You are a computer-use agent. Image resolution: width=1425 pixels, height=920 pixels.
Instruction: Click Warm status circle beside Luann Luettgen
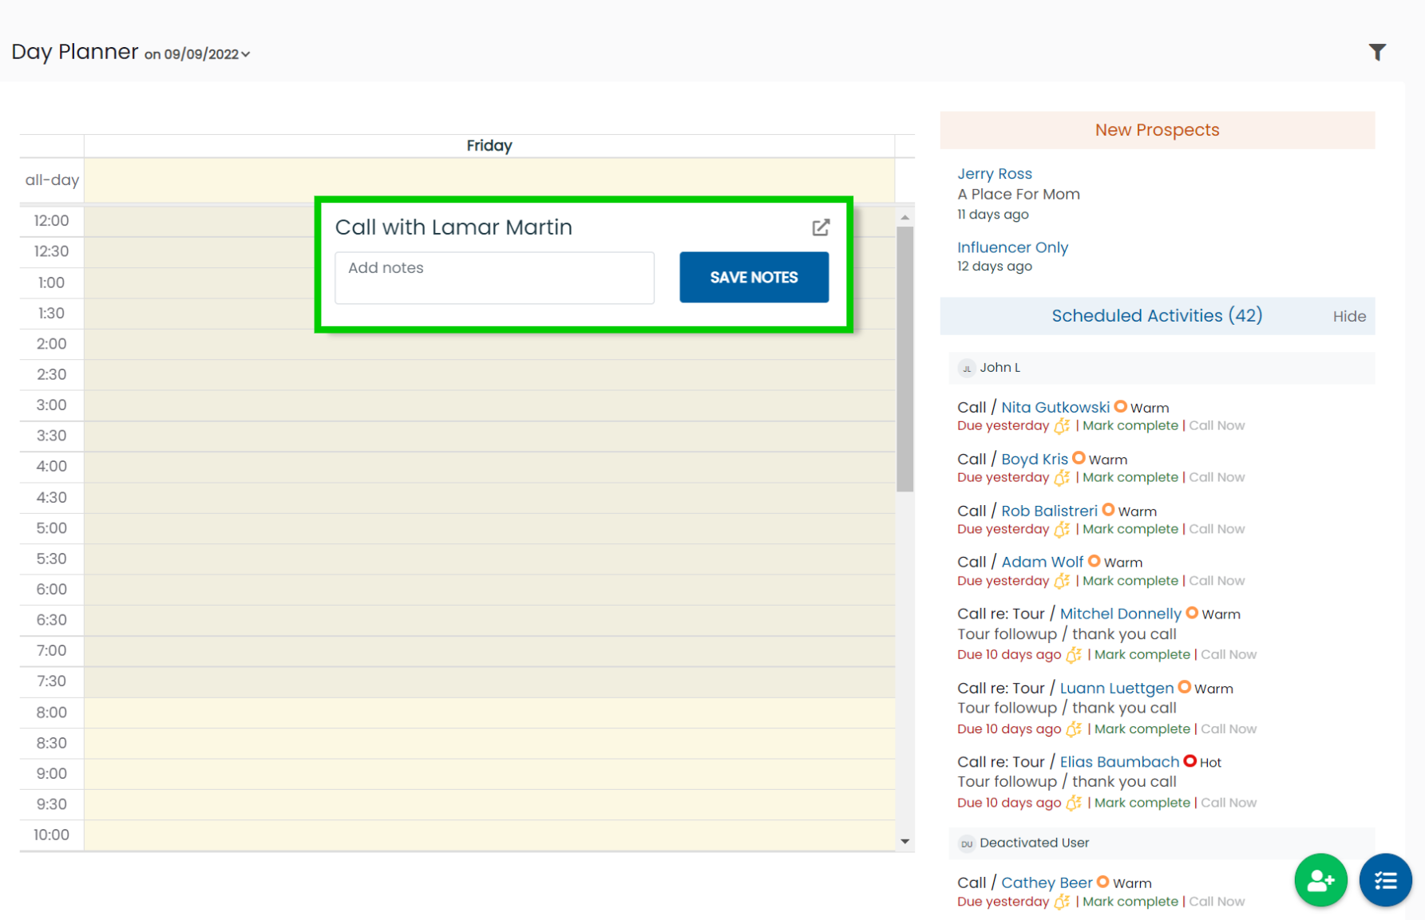(x=1185, y=687)
